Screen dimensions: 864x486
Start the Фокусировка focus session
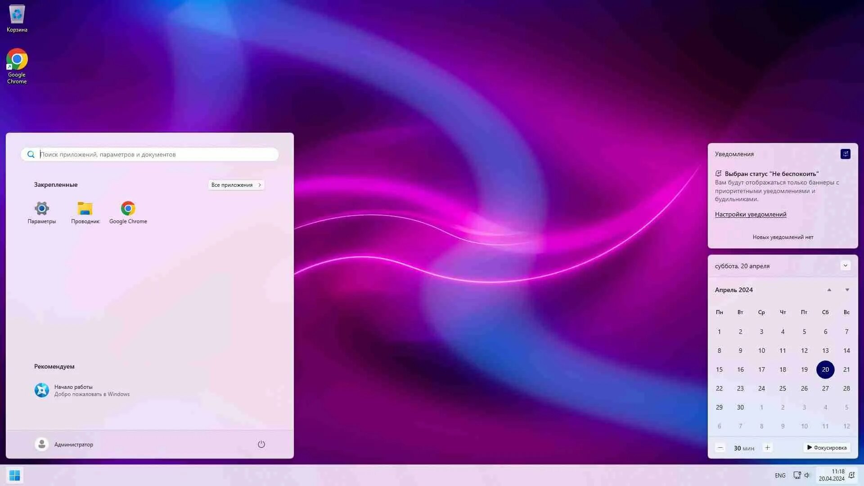tap(827, 448)
